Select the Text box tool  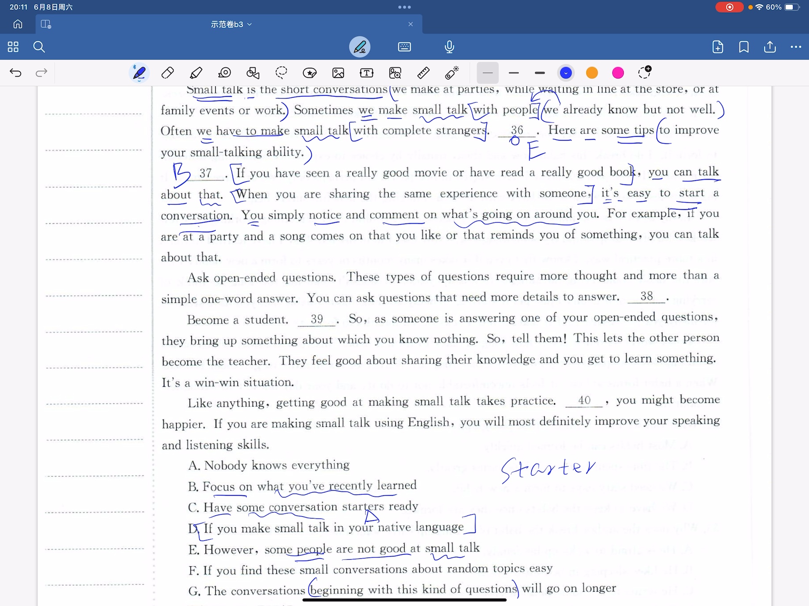point(367,73)
